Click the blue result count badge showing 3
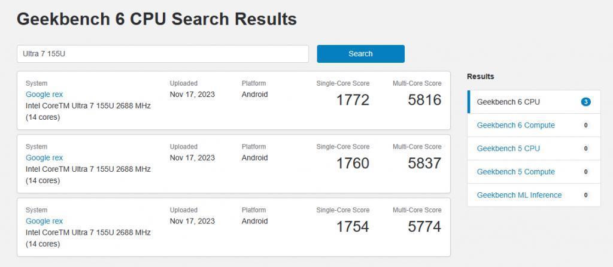Viewport: 613px width, 267px height. pos(585,102)
